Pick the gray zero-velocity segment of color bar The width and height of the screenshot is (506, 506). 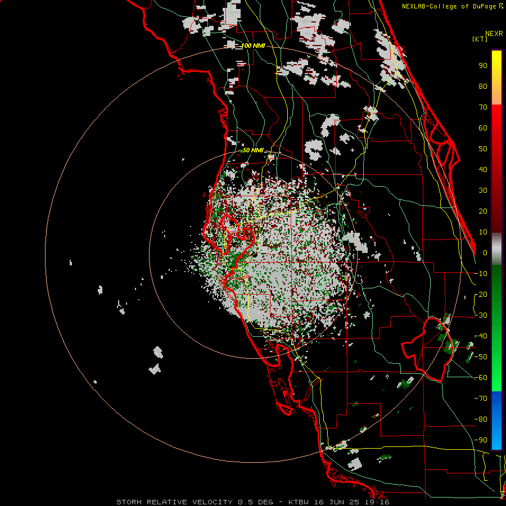(496, 249)
